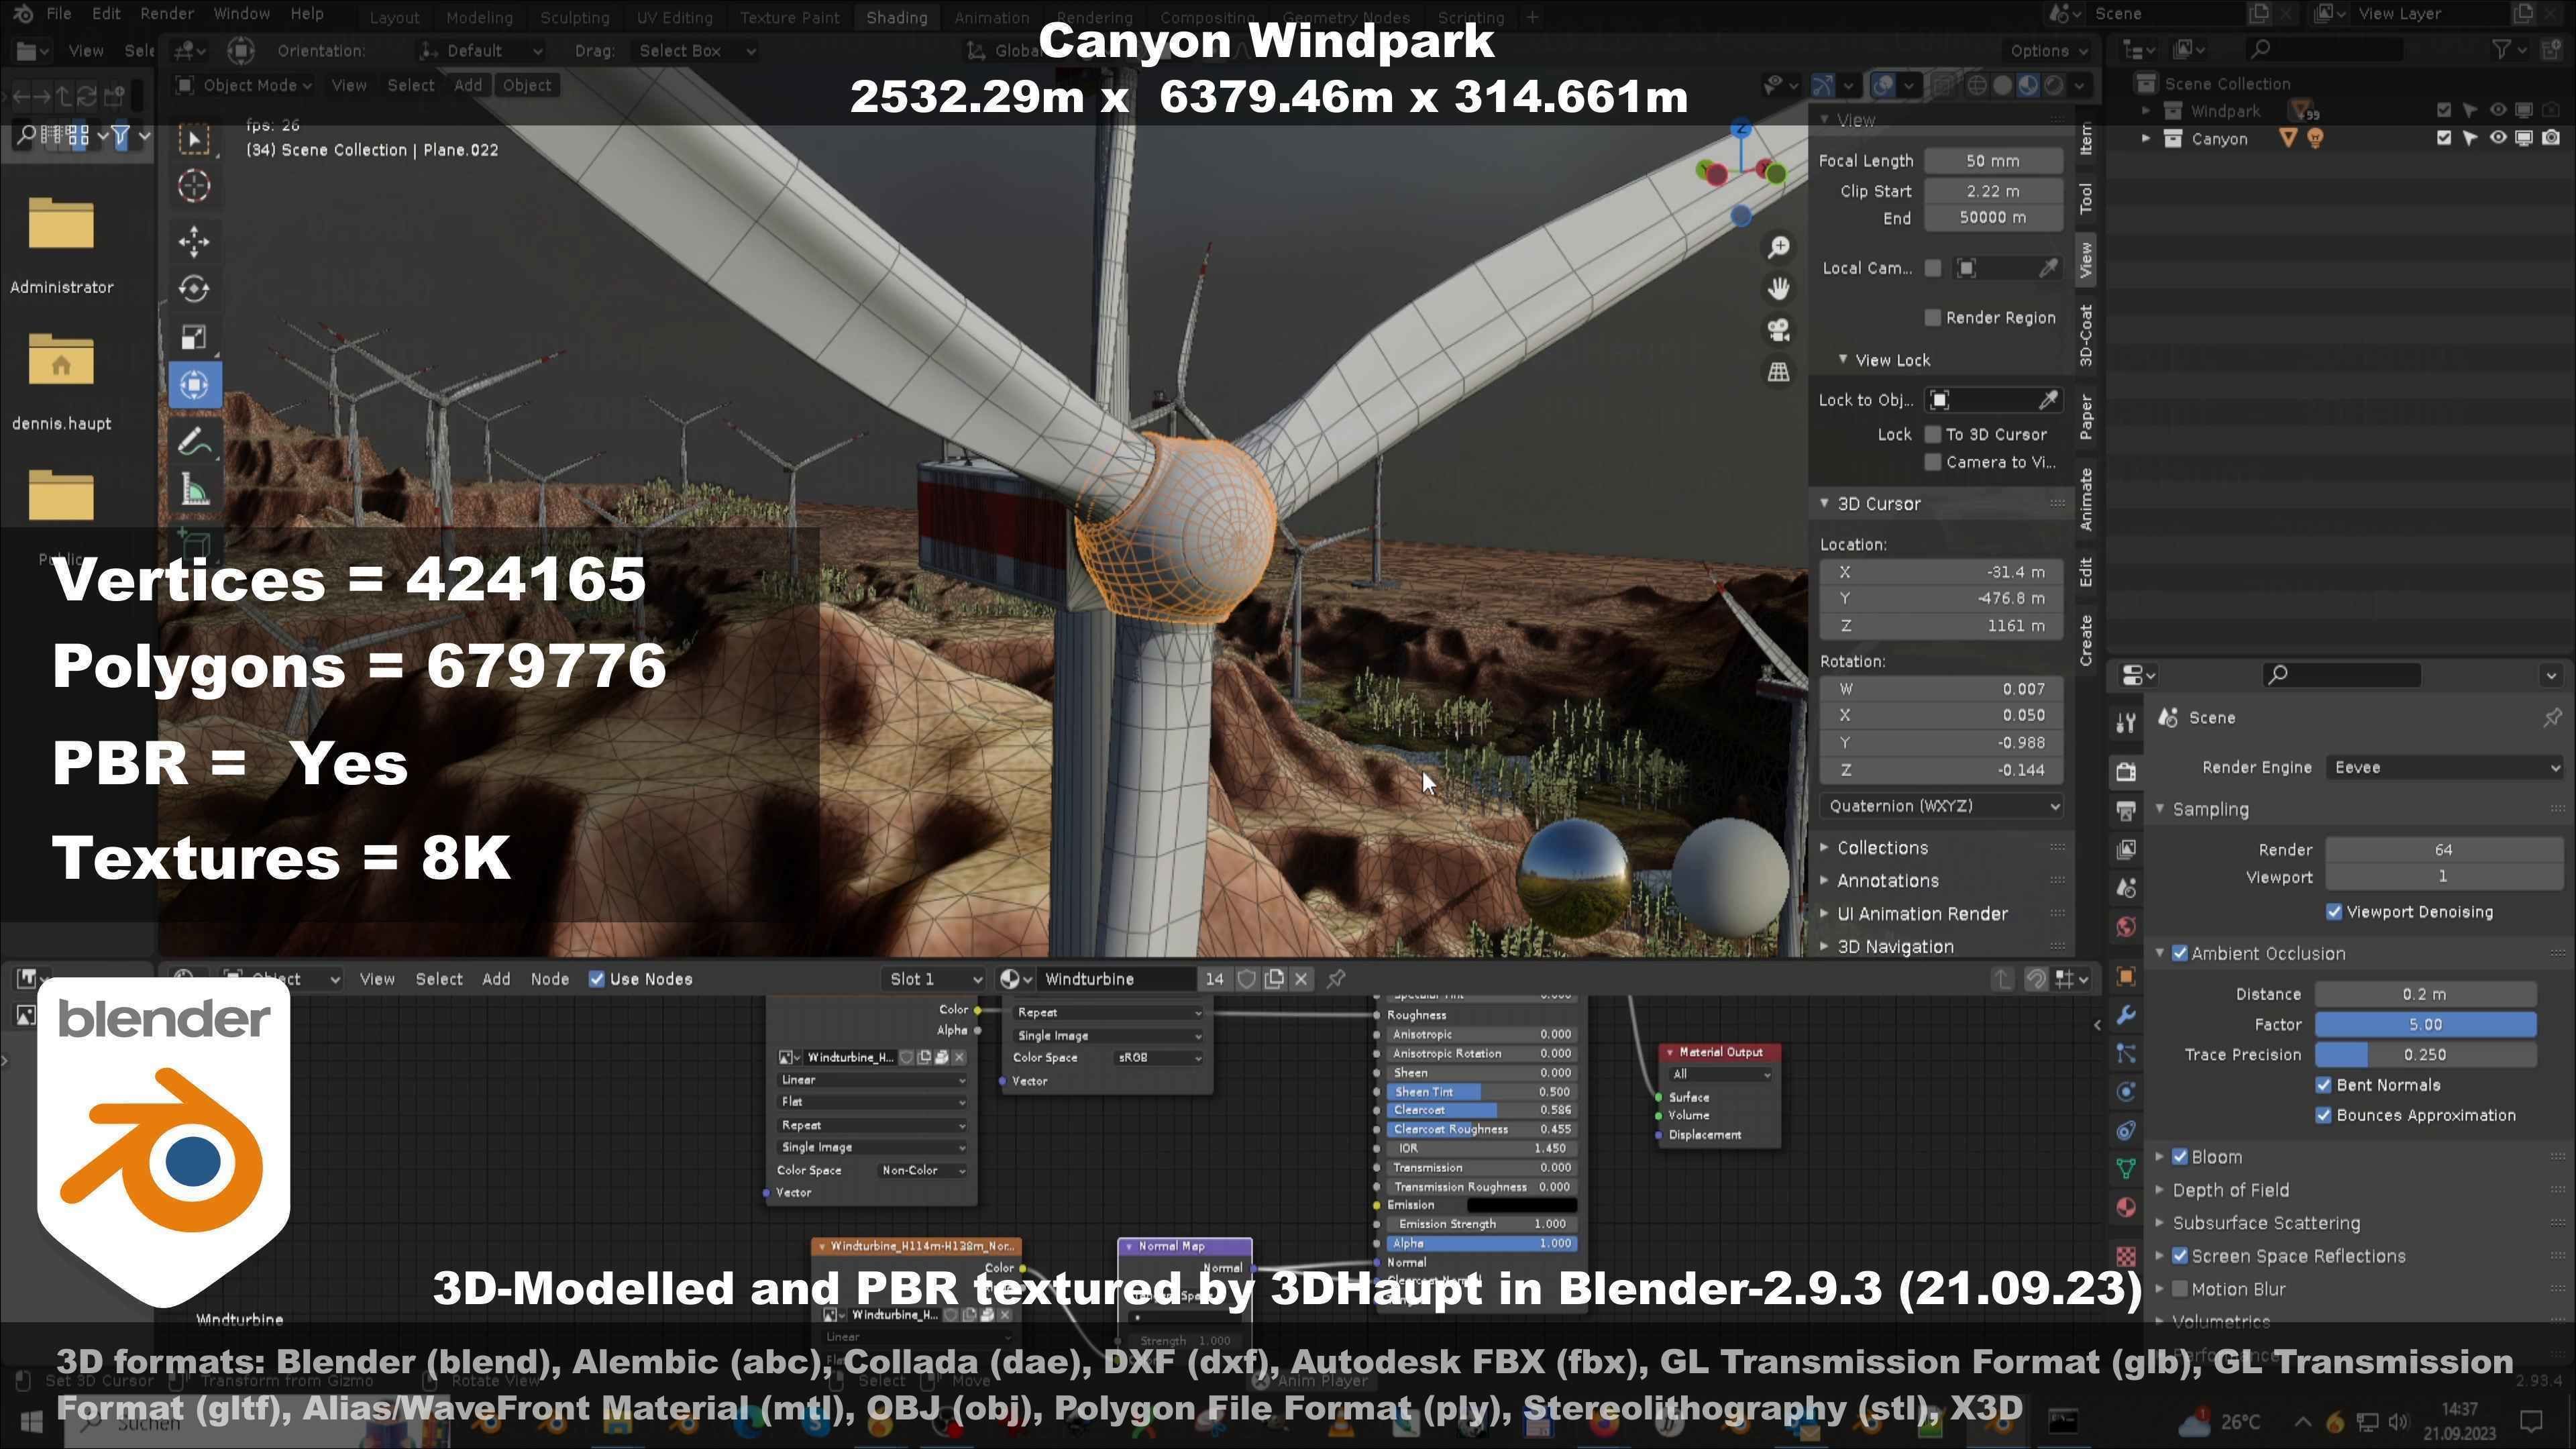Select the Rotate tool
The height and width of the screenshot is (1449, 2576).
coord(194,289)
